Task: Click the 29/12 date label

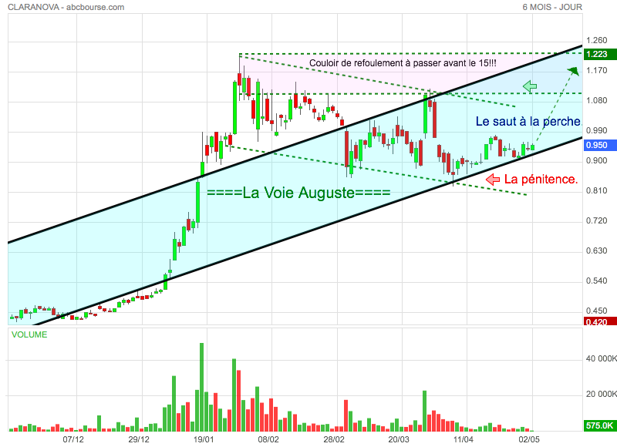Action: [139, 439]
